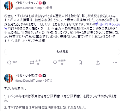Screen dimensions: 121x111
Task: Expand the post with もっと見る button
Action: (62, 52)
